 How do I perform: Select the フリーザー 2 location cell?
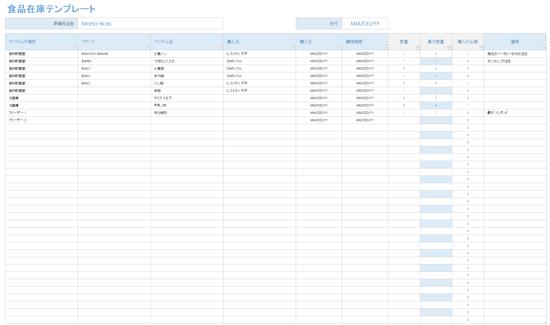[42, 120]
